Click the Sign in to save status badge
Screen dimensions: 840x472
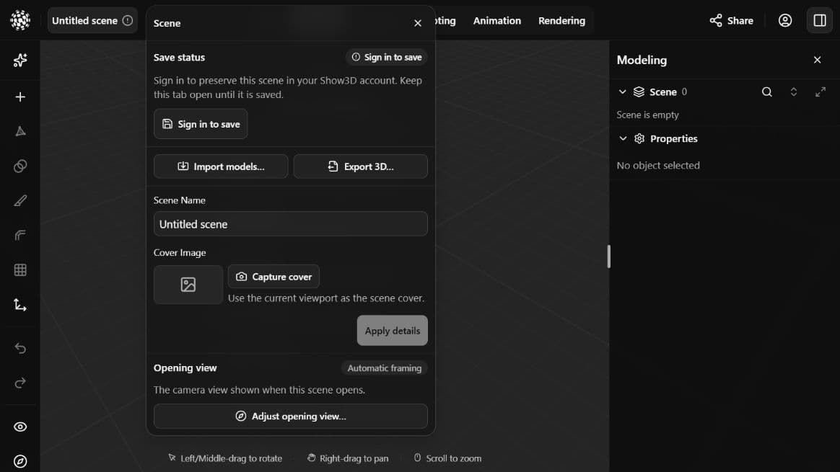point(386,57)
